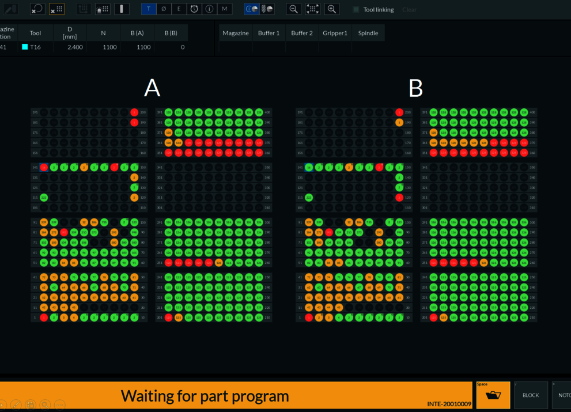Screen dimensions: 571x412
Task: Toggle the E display mode button
Action: click(179, 9)
